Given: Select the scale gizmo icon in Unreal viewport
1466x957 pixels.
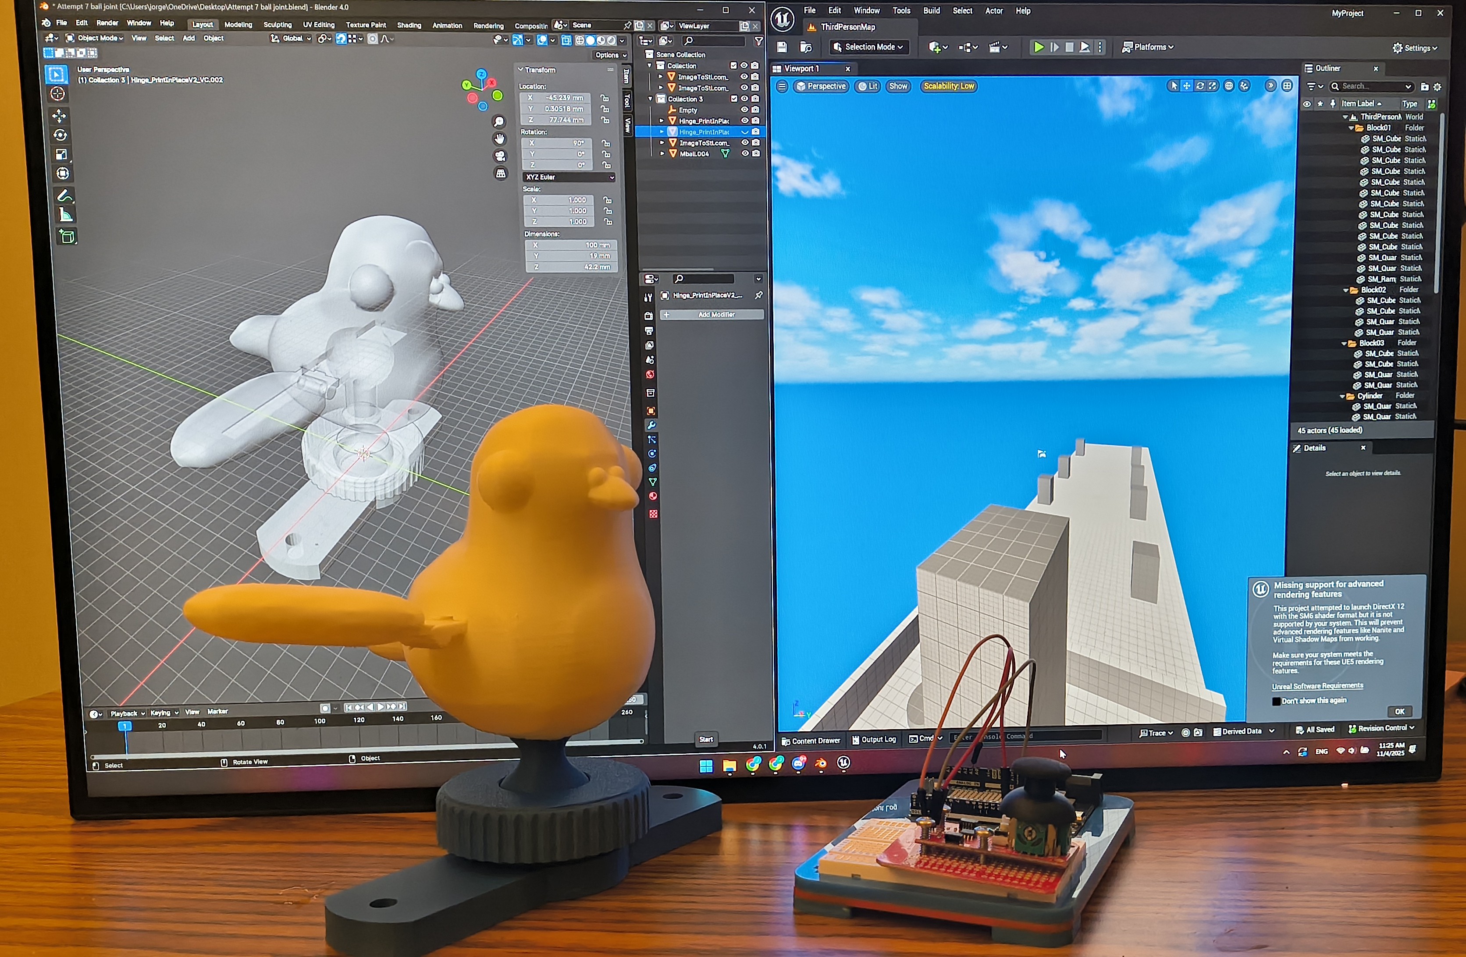Looking at the screenshot, I should coord(1212,86).
